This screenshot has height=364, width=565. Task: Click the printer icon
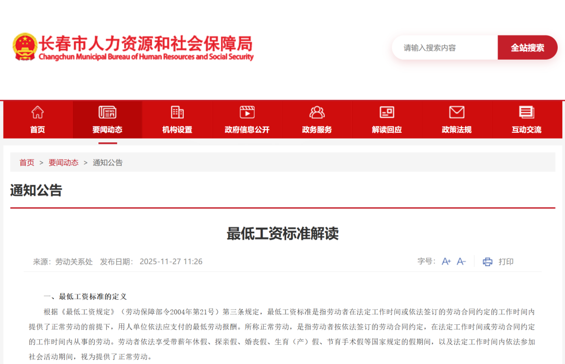click(x=488, y=261)
